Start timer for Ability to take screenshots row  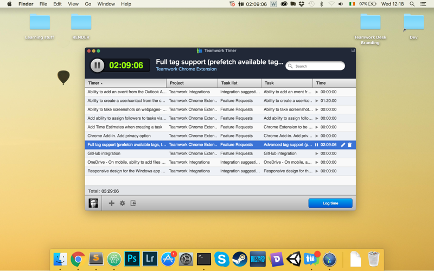pos(317,109)
